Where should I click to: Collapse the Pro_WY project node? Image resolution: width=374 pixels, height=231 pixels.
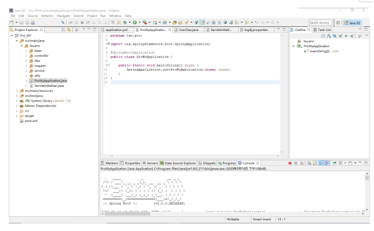[12, 36]
